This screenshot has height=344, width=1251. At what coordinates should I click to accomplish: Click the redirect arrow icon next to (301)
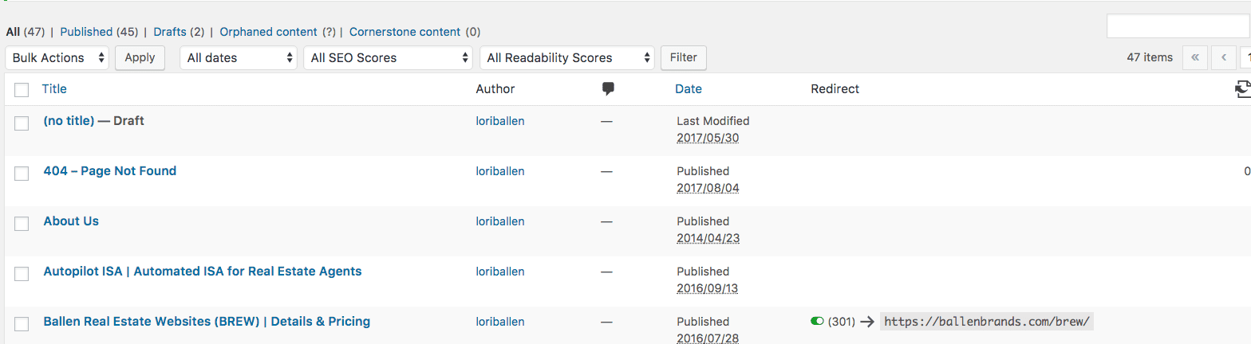tap(867, 322)
